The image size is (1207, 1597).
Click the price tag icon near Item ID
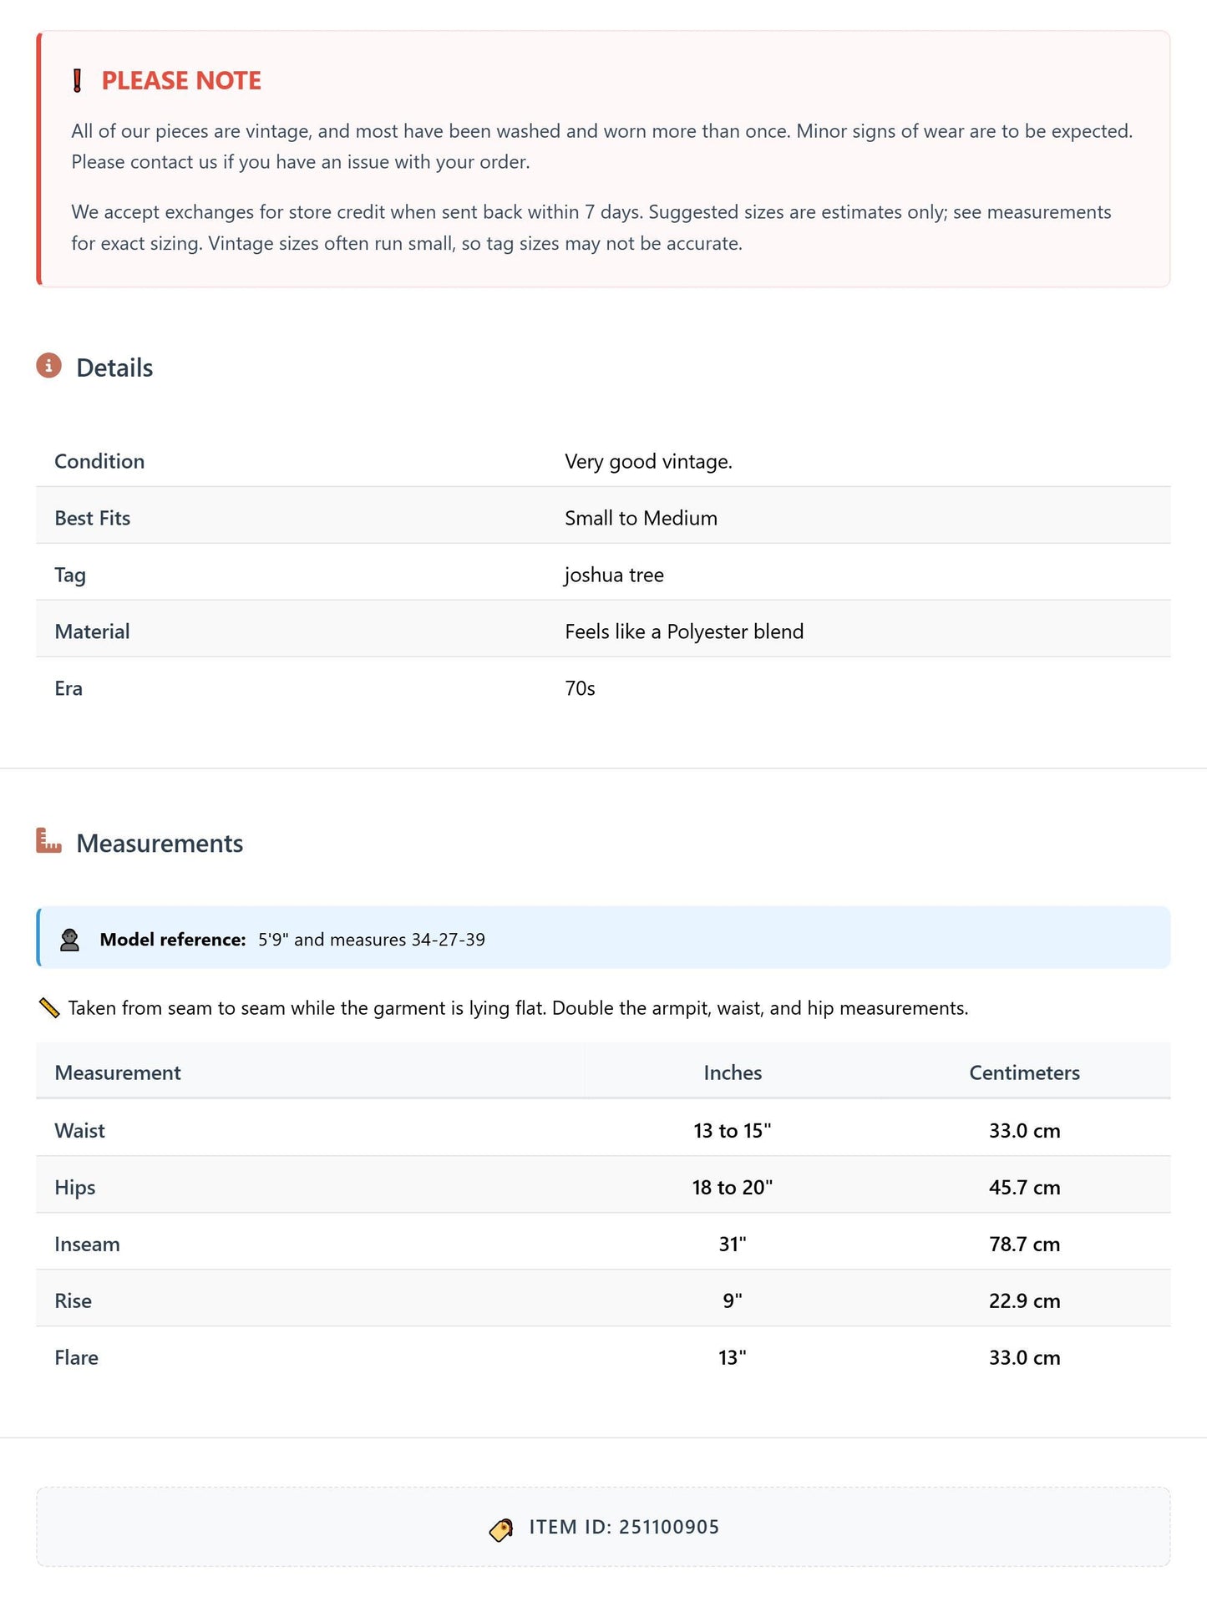pos(501,1529)
